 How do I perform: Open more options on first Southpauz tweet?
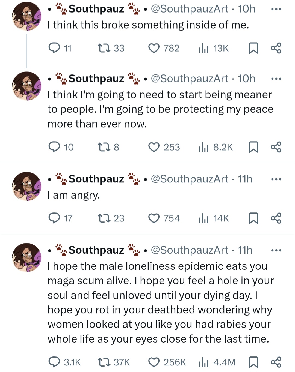click(276, 9)
